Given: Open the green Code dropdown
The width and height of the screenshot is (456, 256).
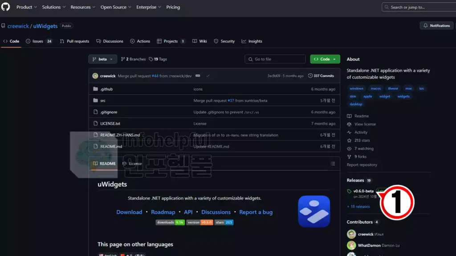Looking at the screenshot, I should [x=325, y=59].
